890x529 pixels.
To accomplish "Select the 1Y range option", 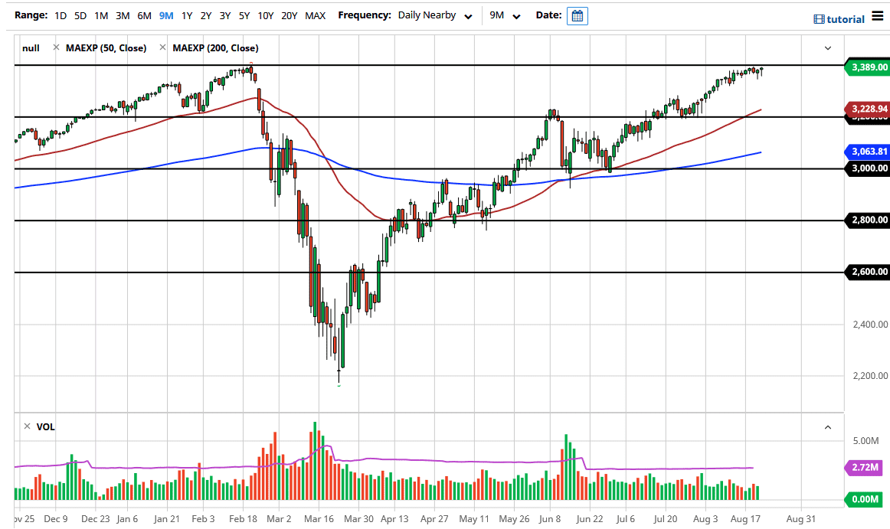I will pos(186,15).
